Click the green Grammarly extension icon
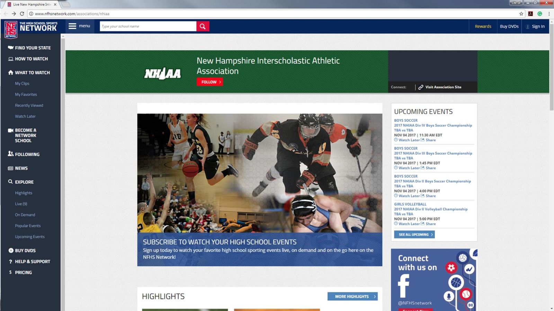The width and height of the screenshot is (554, 311). click(x=539, y=14)
